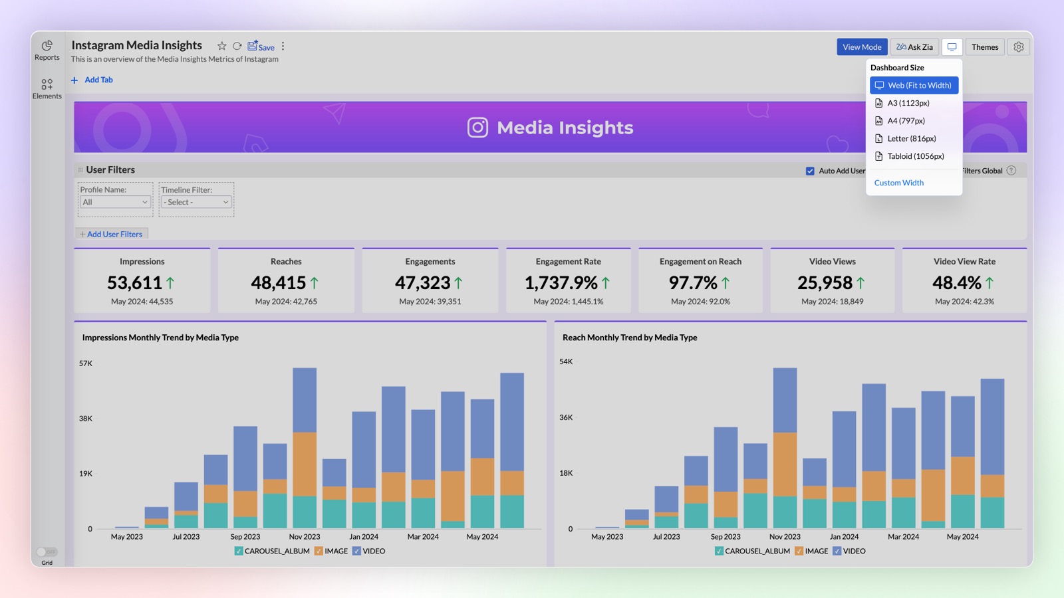
Task: Click the Engagement Rate 1,737.9% card
Action: (x=568, y=280)
